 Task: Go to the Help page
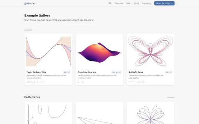click(128, 3)
